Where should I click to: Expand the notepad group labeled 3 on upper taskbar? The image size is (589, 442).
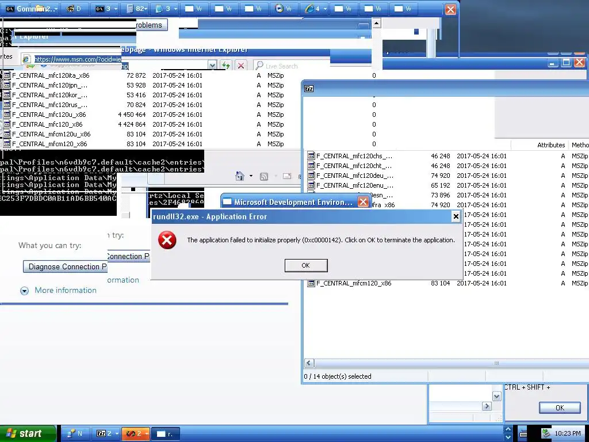point(166,9)
